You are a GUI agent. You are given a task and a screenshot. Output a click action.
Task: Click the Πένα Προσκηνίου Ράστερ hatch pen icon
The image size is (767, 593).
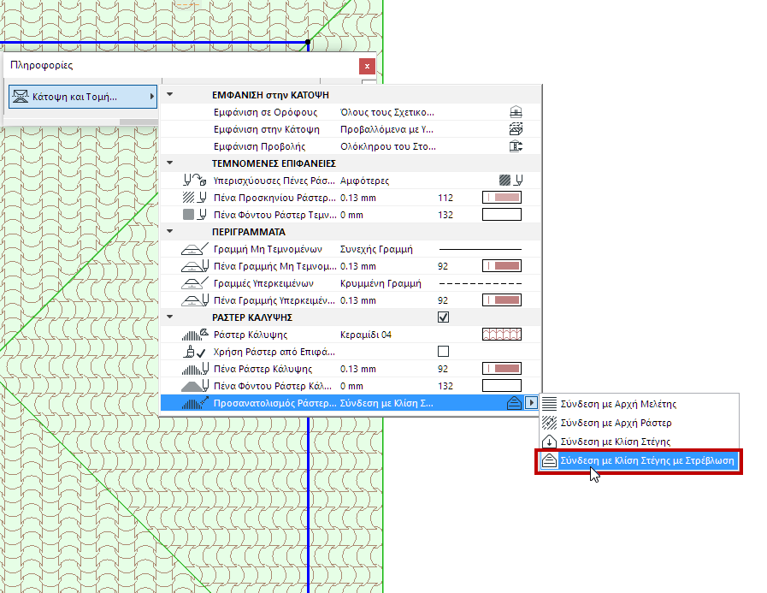(x=195, y=198)
